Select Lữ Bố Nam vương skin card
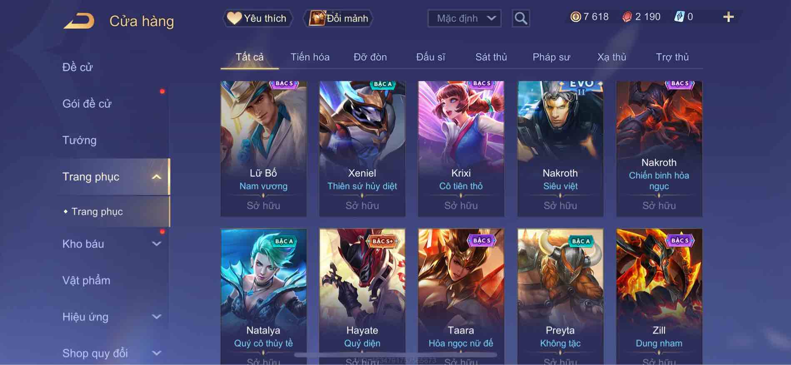791x365 pixels. tap(263, 148)
